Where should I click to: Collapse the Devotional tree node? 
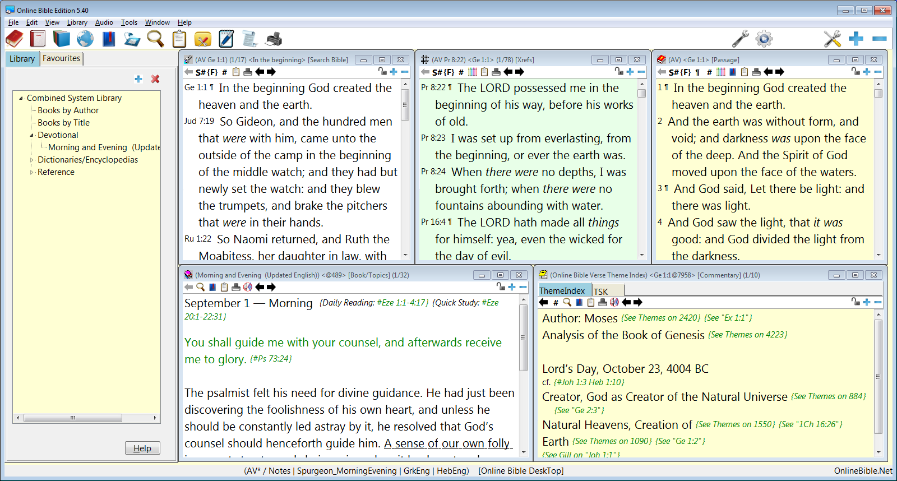pos(32,135)
